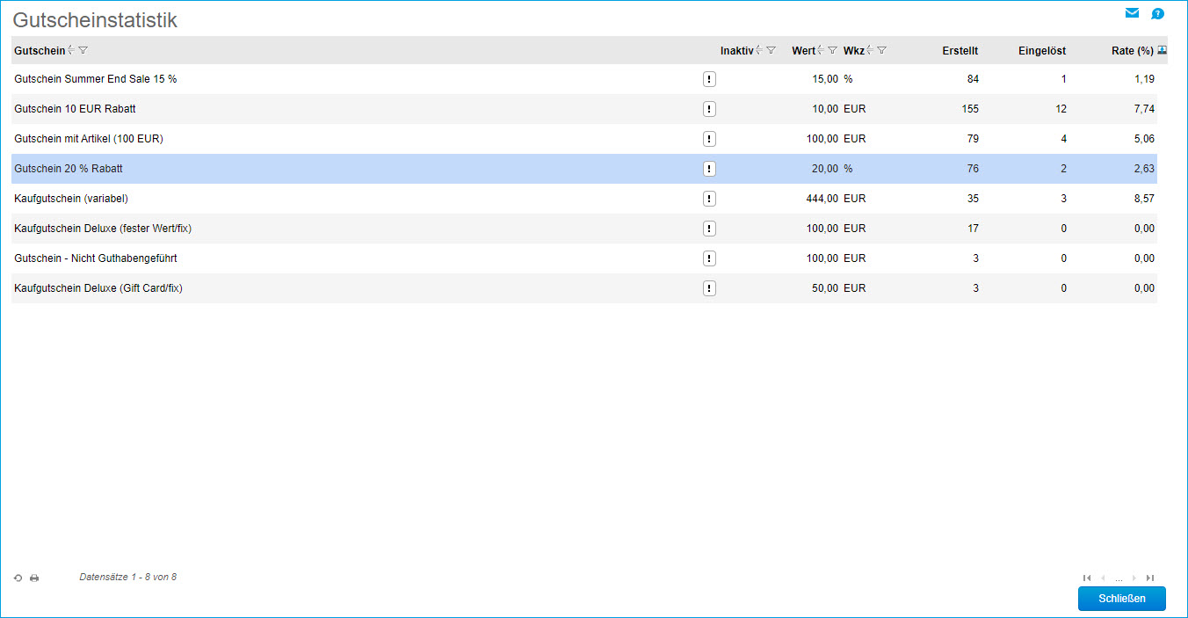Click the Erstellt count 84

point(973,79)
